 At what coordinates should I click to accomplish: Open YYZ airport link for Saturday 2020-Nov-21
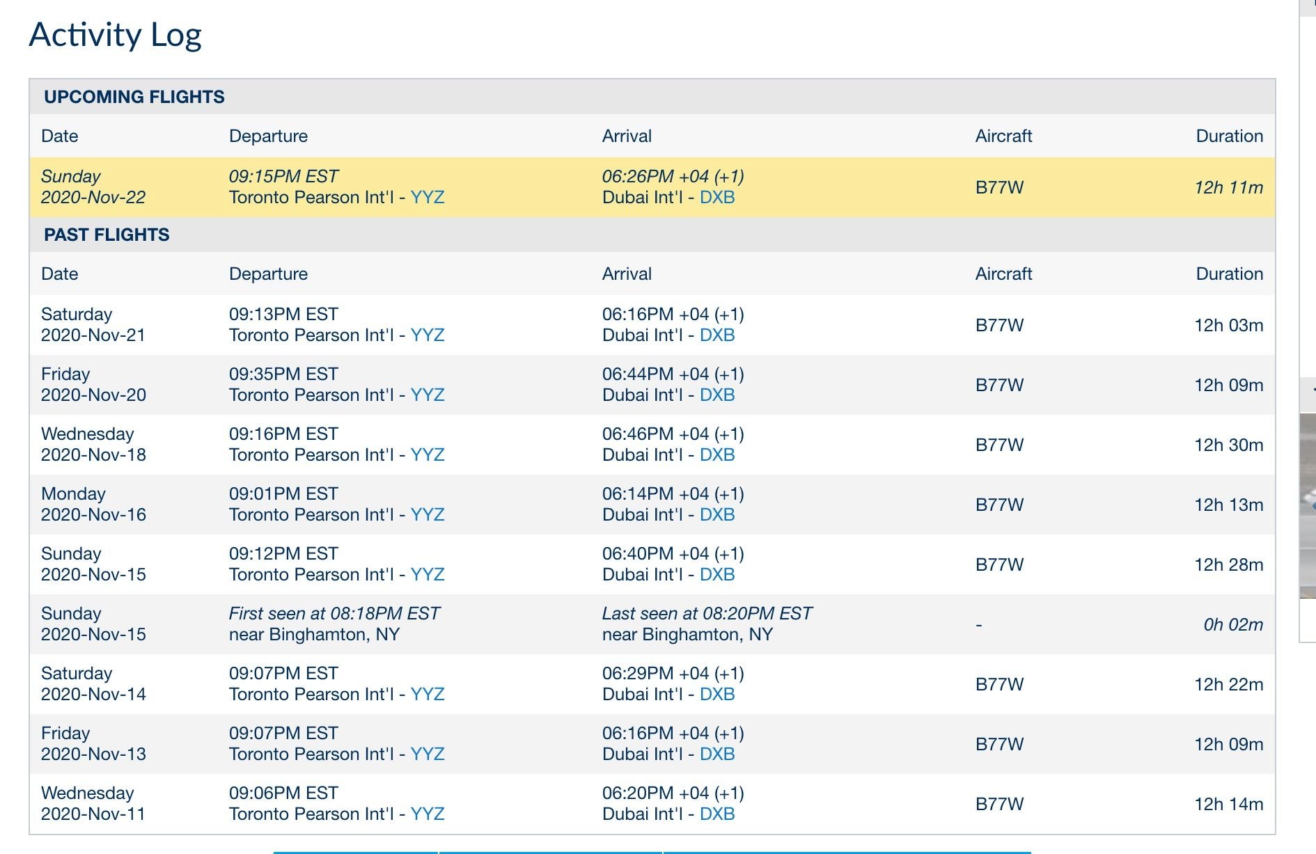coord(427,335)
